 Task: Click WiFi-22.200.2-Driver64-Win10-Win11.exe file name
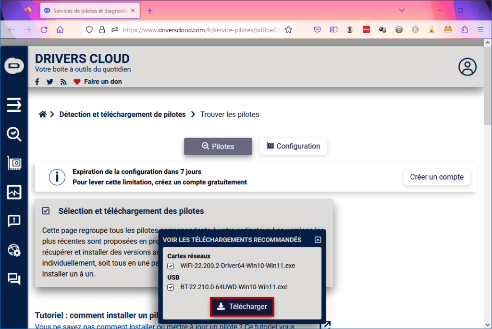pos(237,266)
